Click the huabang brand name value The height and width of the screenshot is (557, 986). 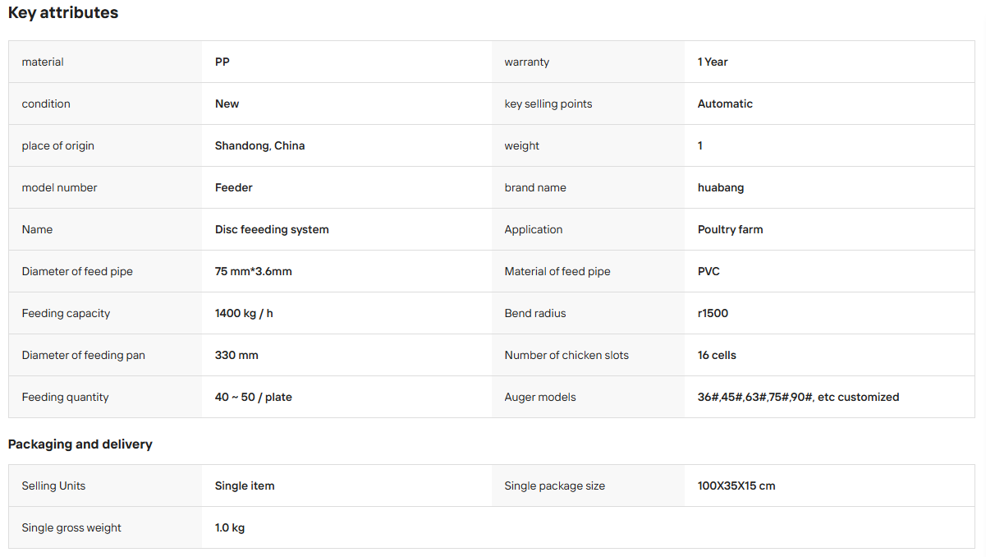721,187
